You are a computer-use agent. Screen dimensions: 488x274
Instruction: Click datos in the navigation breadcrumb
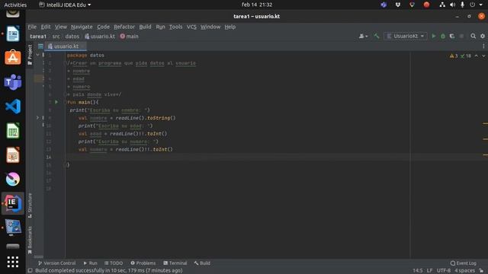(x=72, y=37)
